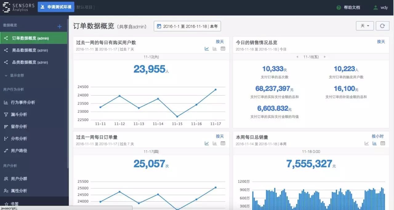Image resolution: width=394 pixels, height=210 pixels.
Task: Switch 本周每日总销量 card to bar chart
Action: [375, 143]
